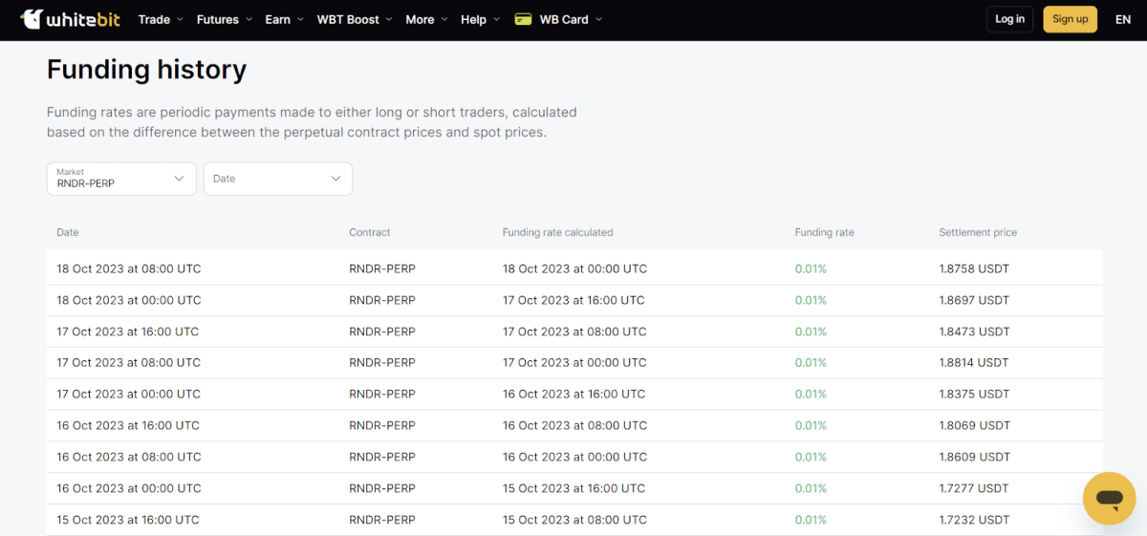Open the Help menu
This screenshot has width=1147, height=536.
(480, 19)
